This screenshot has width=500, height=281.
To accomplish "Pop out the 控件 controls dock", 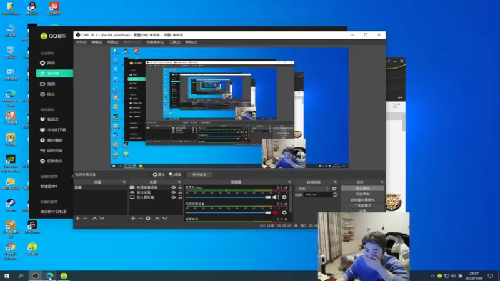I will click(382, 182).
